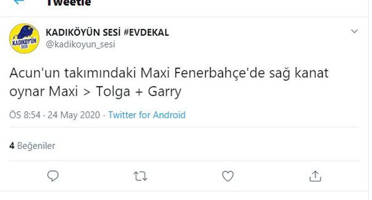Go back using the blue arrow
The width and height of the screenshot is (372, 200).
pyautogui.click(x=19, y=2)
